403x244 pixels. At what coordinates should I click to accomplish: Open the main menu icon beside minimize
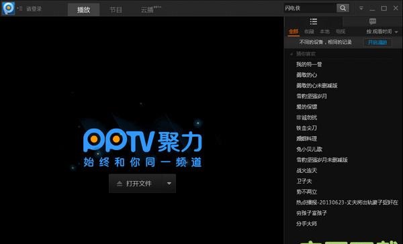coord(361,8)
